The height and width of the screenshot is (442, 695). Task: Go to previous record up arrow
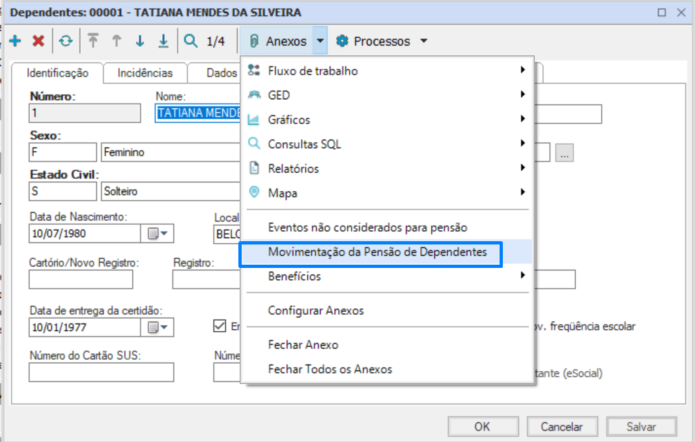coord(117,41)
